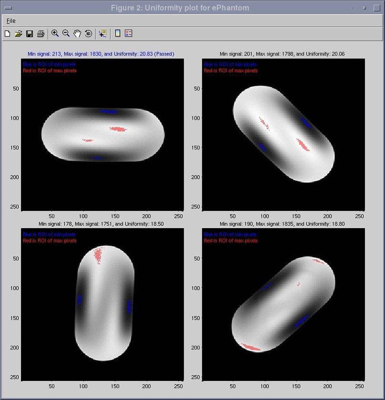The width and height of the screenshot is (385, 400).
Task: Toggle the Rotate 3D tool
Action: click(x=89, y=34)
